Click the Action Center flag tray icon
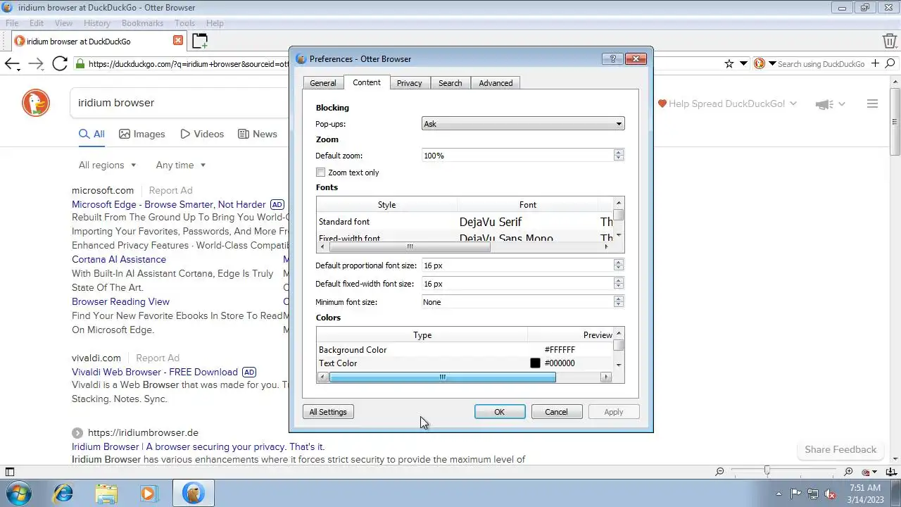 tap(796, 494)
